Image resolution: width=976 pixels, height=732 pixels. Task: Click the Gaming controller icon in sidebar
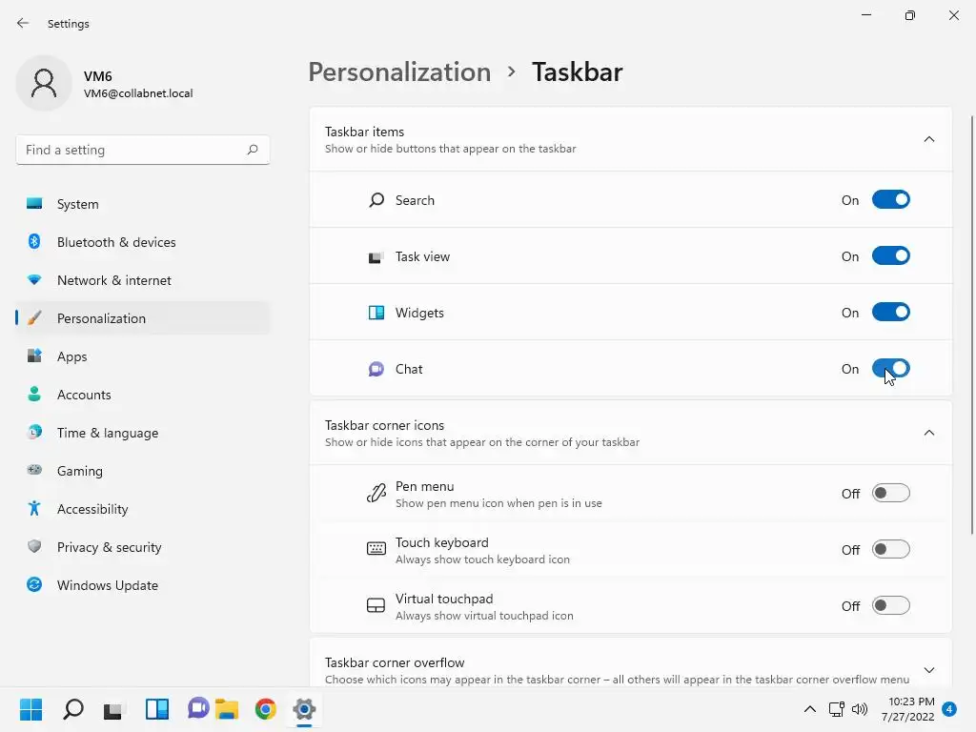[34, 470]
